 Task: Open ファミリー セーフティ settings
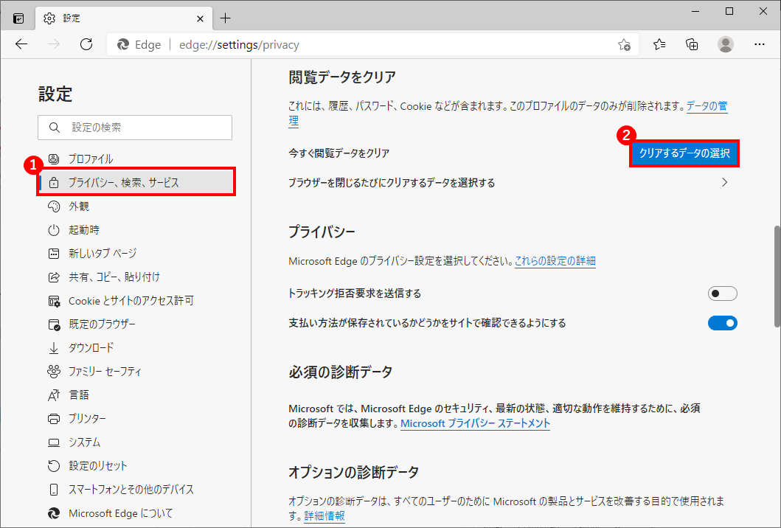coord(135,371)
